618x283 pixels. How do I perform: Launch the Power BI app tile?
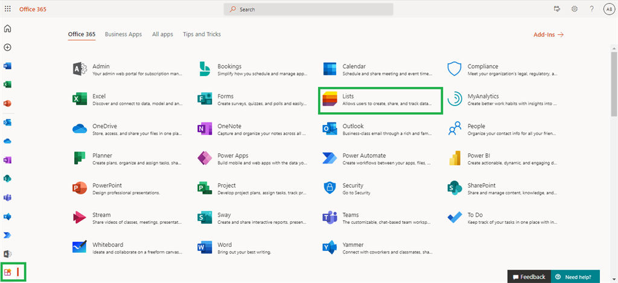502,159
